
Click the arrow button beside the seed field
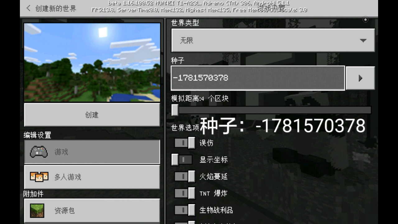[x=360, y=78]
